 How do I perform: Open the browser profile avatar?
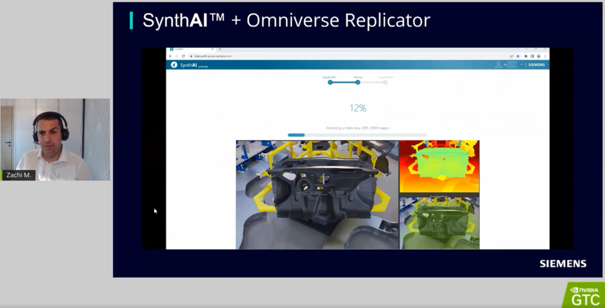(539, 56)
